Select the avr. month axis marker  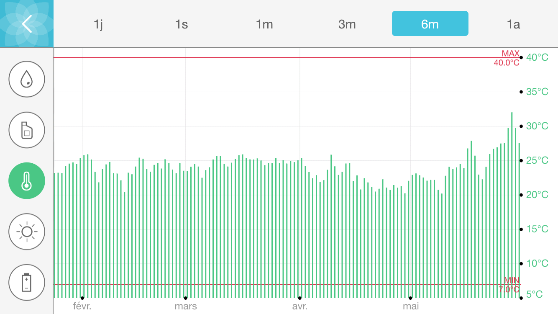click(x=299, y=306)
